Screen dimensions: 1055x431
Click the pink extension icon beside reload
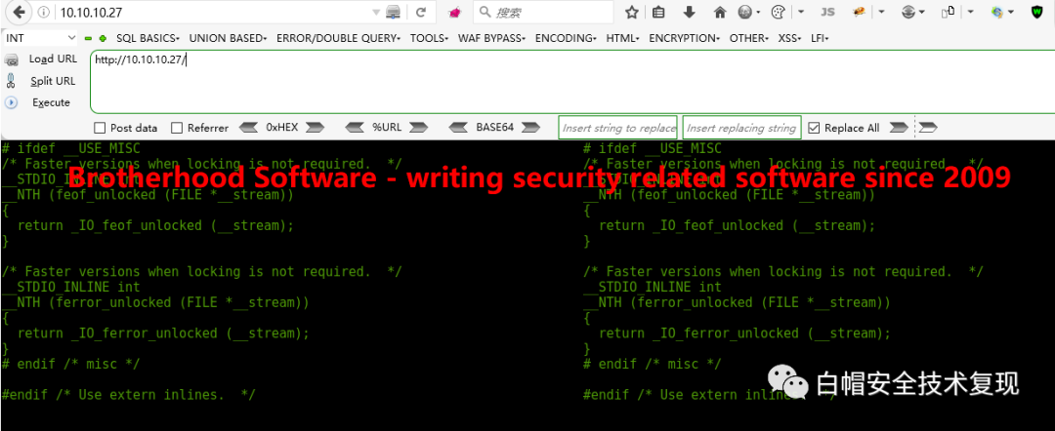pos(454,12)
